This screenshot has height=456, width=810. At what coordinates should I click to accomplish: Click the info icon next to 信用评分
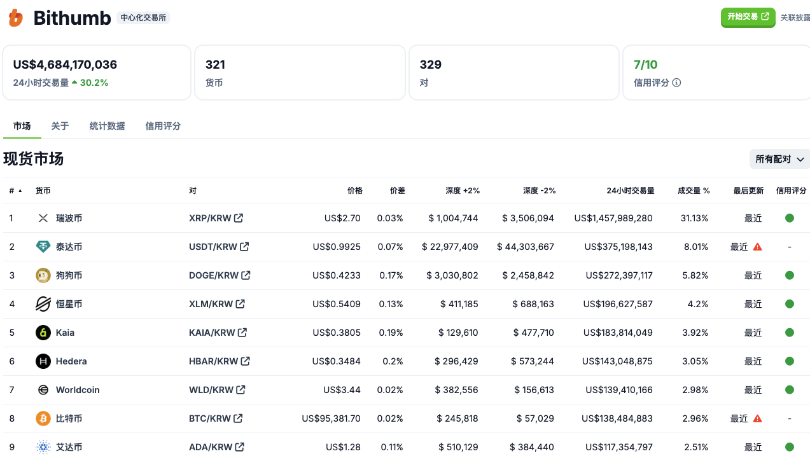(x=676, y=83)
